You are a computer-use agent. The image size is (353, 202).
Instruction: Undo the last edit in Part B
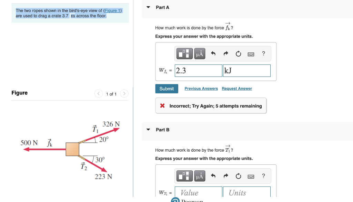[x=213, y=176]
